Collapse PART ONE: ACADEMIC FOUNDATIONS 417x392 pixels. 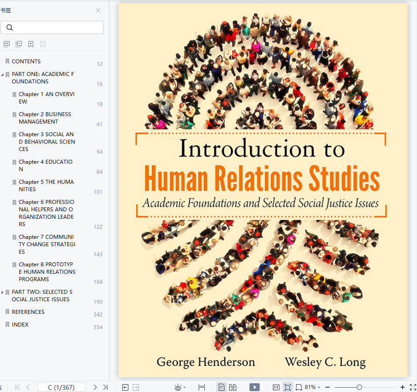coord(2,75)
